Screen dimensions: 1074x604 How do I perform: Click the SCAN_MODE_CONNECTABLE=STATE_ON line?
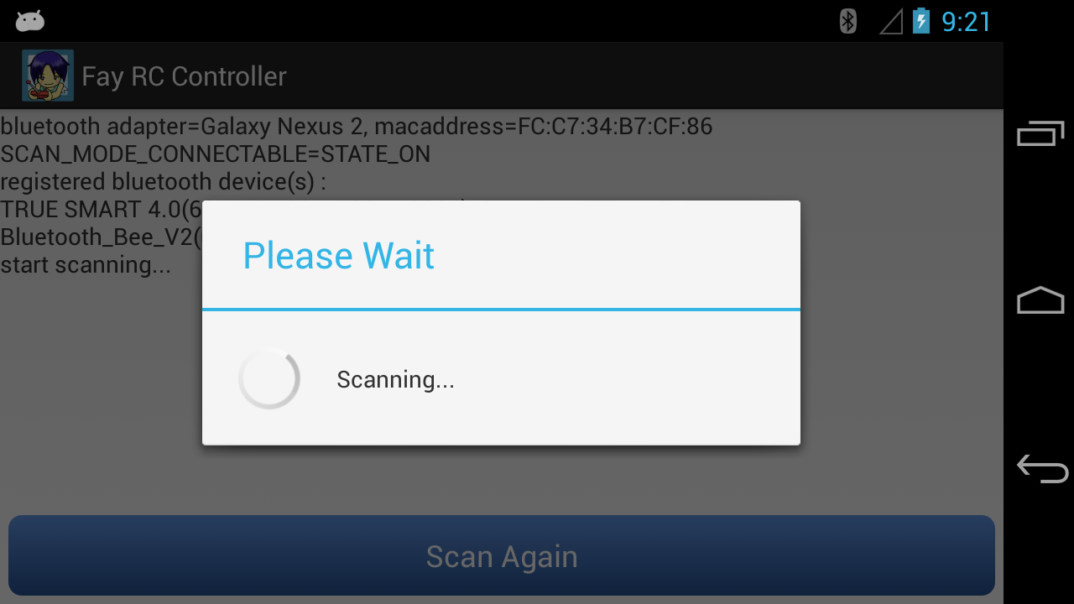216,154
